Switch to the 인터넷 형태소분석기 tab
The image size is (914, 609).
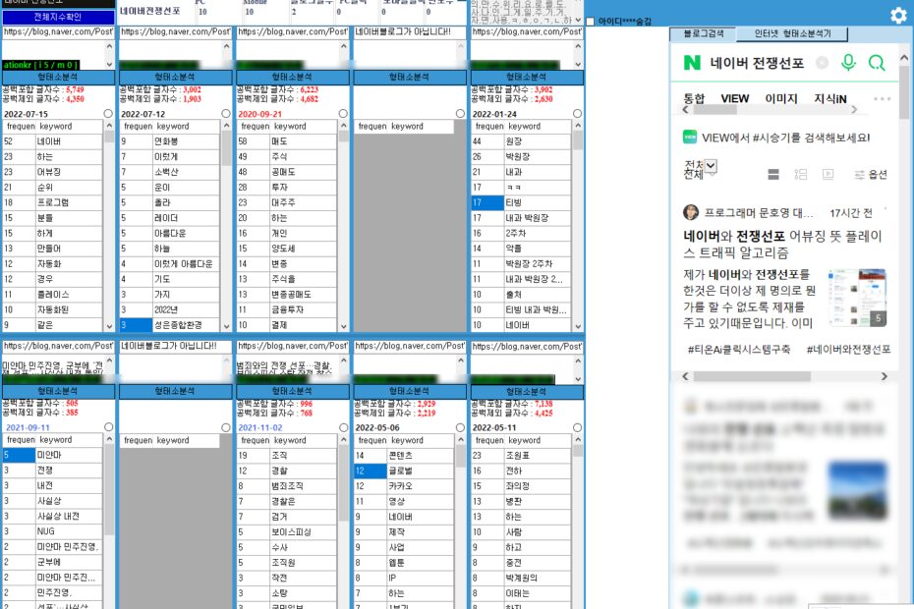[x=793, y=33]
